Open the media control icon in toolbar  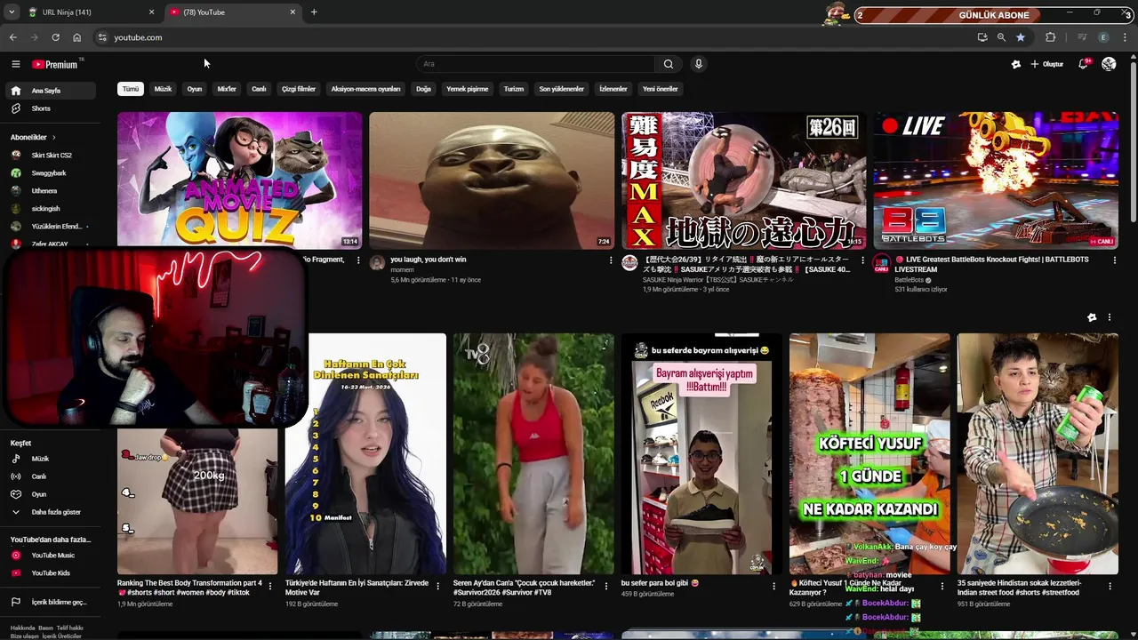[1082, 37]
